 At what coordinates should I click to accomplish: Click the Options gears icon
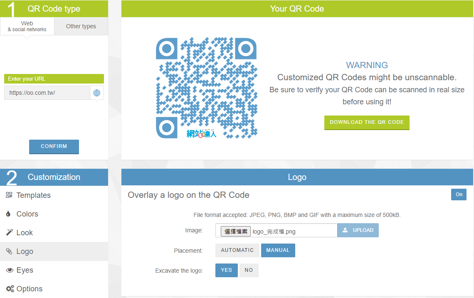click(x=10, y=288)
